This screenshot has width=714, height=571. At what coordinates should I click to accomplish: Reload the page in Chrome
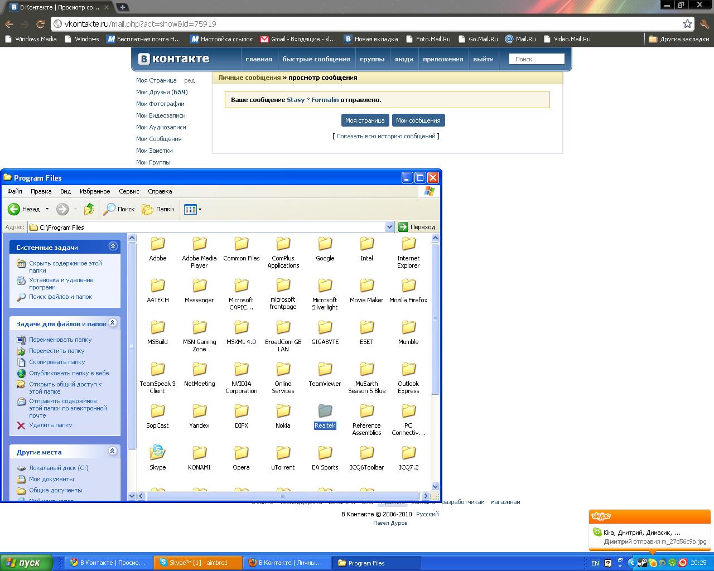point(40,24)
